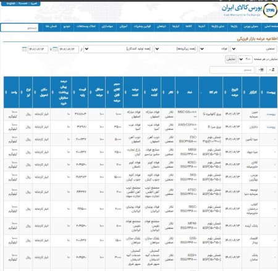Open the بازارها menu in the navigation bar
This screenshot has width=278, height=271.
[234, 27]
